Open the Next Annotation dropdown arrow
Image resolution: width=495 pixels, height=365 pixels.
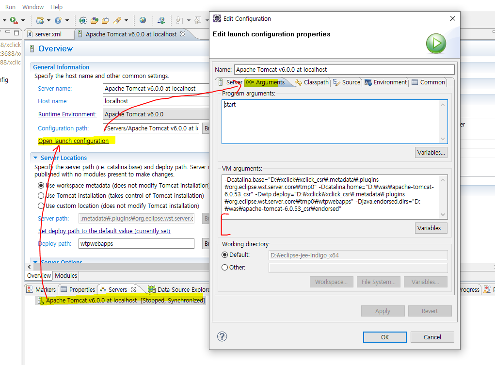pos(189,20)
